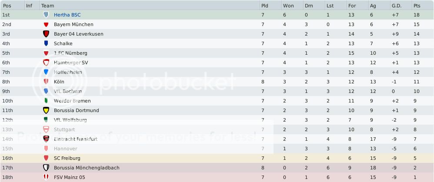Select the Bayer 04 Leverkusen crest icon
The height and width of the screenshot is (182, 434).
pyautogui.click(x=46, y=34)
